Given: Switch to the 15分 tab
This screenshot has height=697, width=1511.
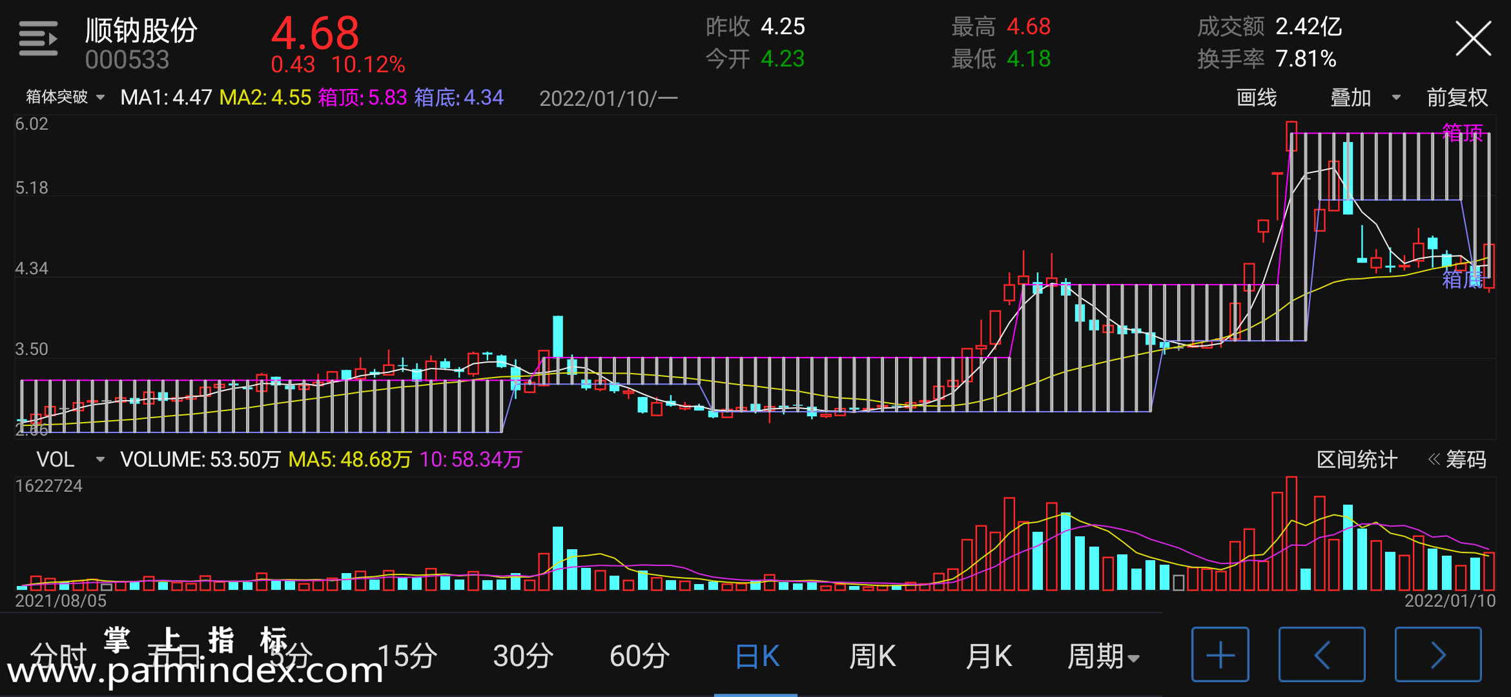Looking at the screenshot, I should 407,656.
